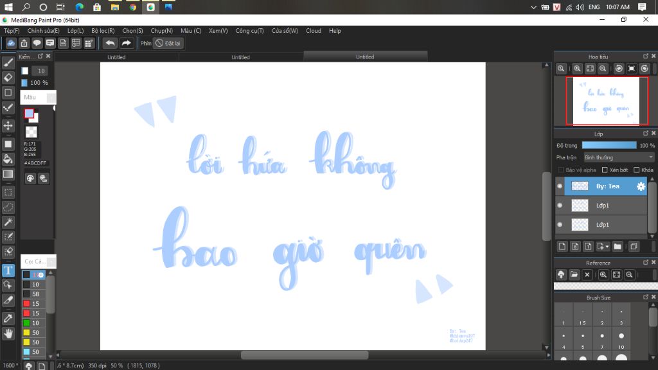Select the Hand tool

(x=8, y=333)
